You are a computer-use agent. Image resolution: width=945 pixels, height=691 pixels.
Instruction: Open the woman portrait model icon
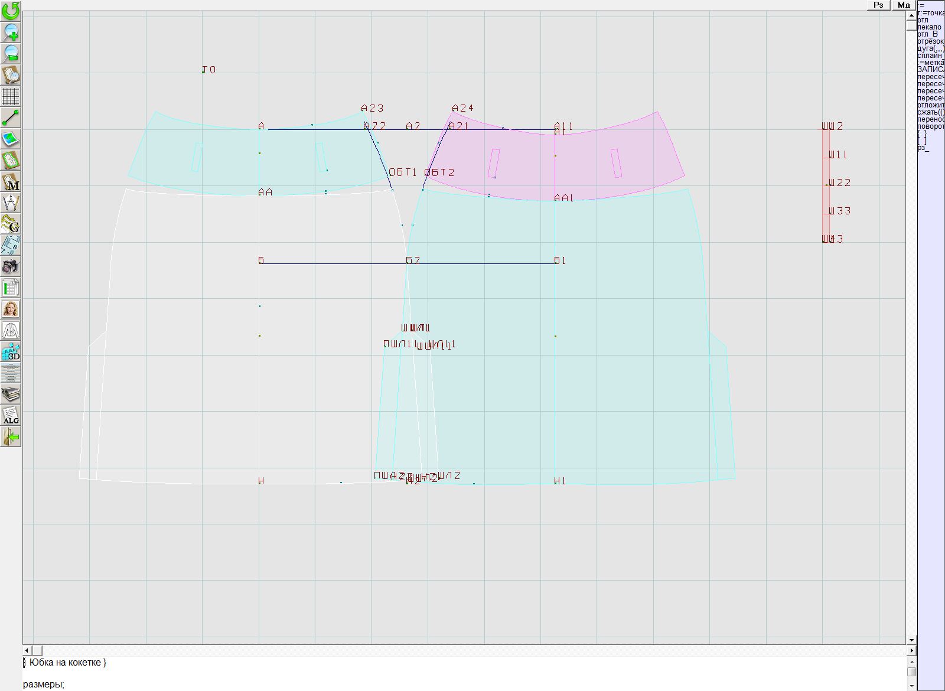click(11, 309)
